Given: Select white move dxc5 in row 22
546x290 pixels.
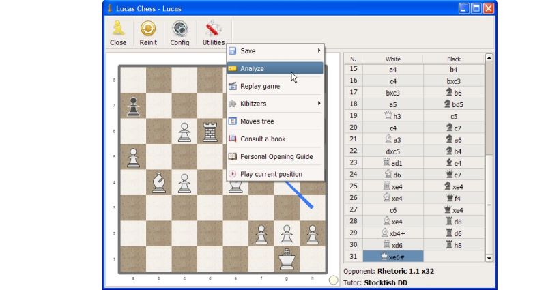Looking at the screenshot, I should [393, 151].
